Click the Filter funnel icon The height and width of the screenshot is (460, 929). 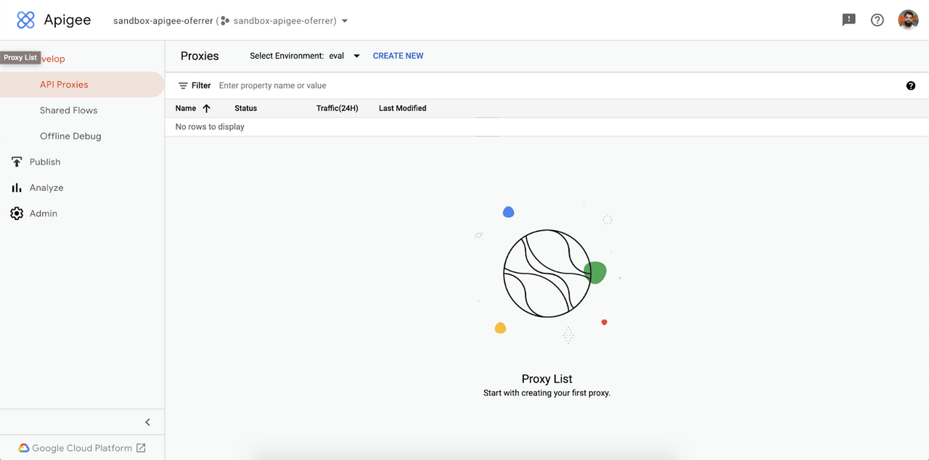pyautogui.click(x=184, y=85)
